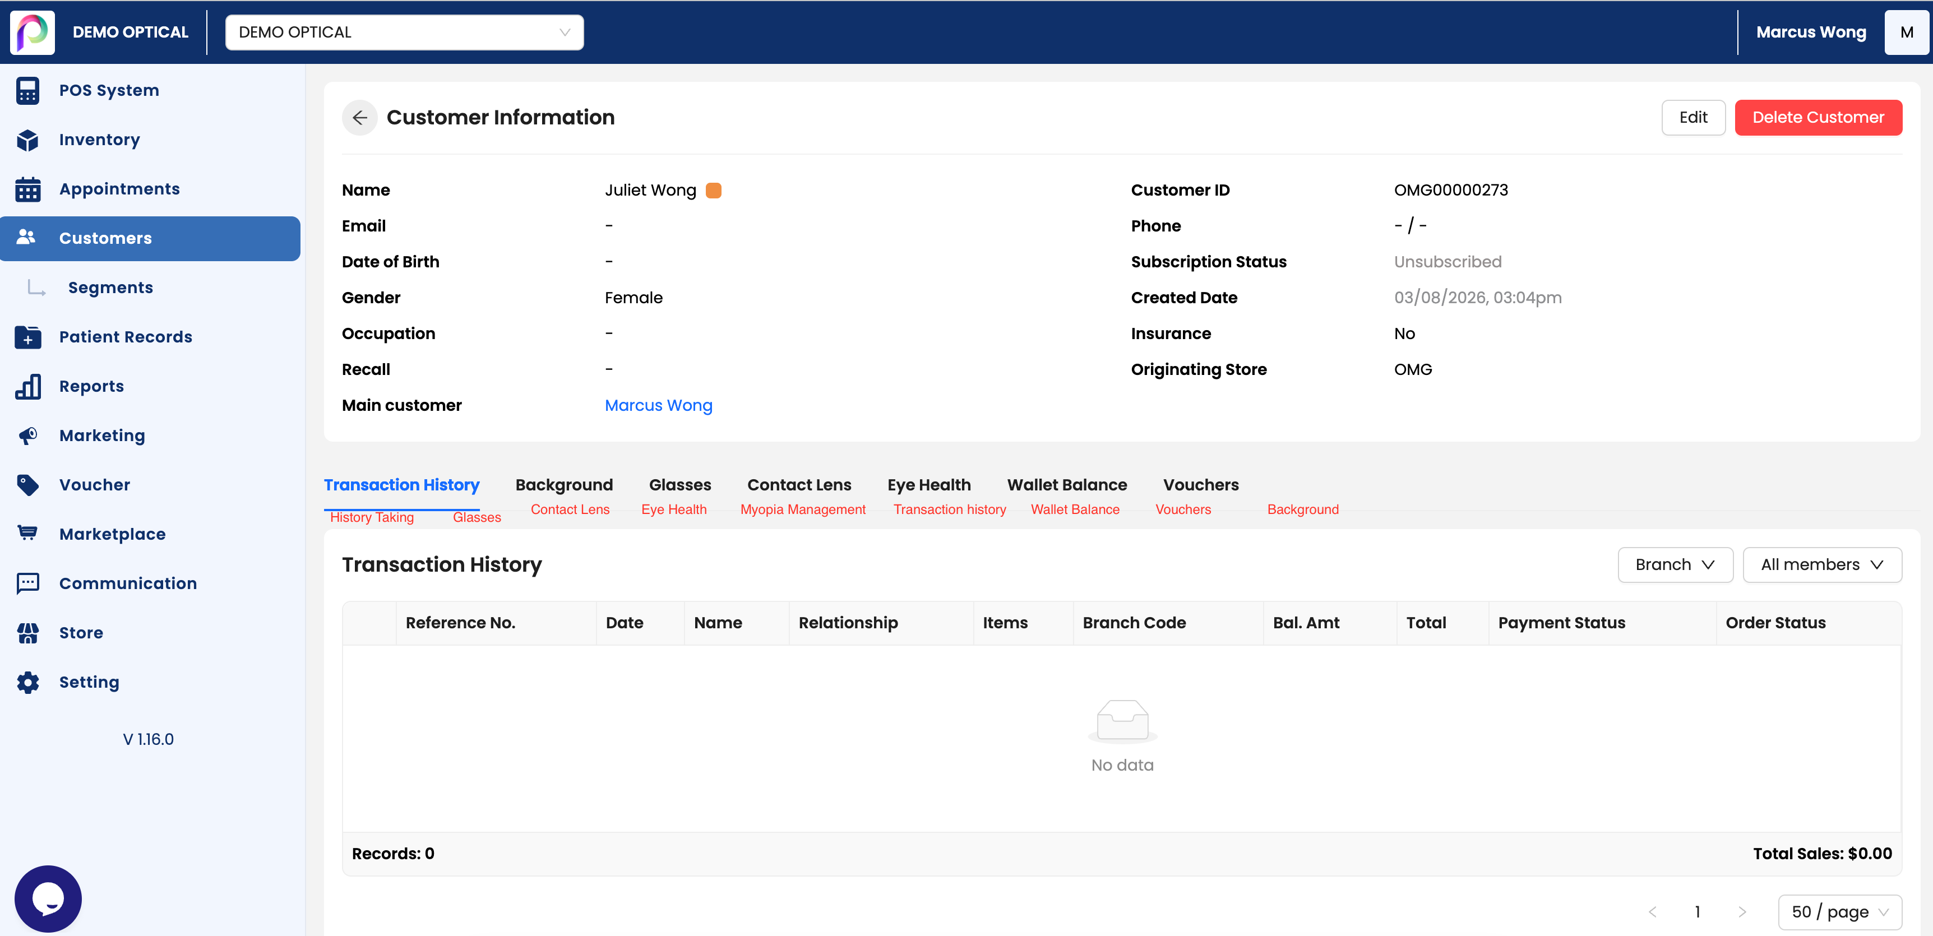Click the Total Sales: $0.00 text

coord(1822,854)
